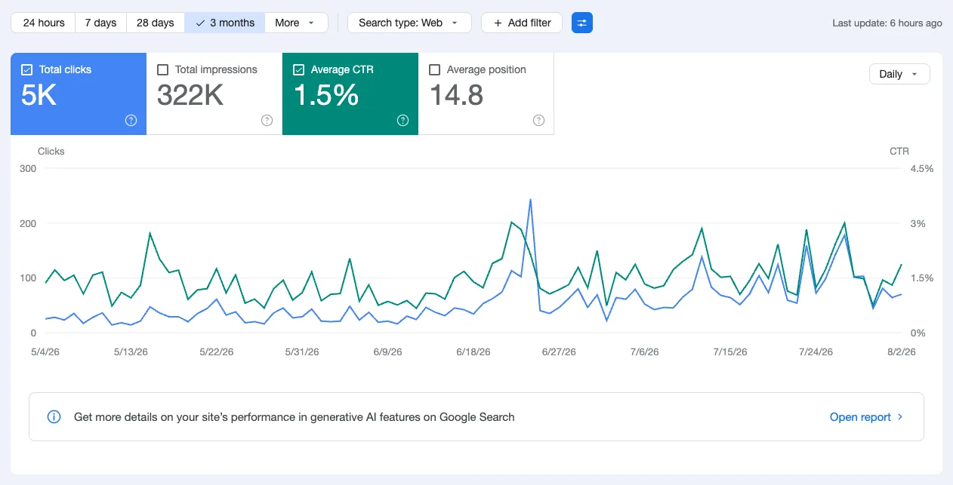Viewport: 953px width, 485px height.
Task: Click the 7/24/26 date label on chart
Action: pos(816,352)
